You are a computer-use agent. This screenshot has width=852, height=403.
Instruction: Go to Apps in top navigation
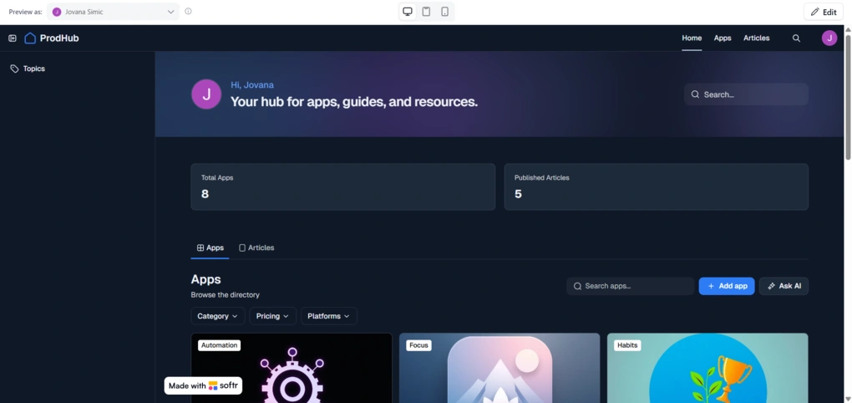(723, 38)
